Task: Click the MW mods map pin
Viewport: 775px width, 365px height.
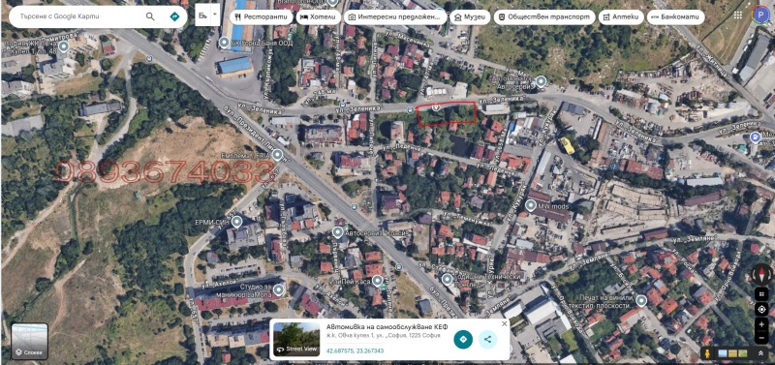Action: [x=531, y=205]
